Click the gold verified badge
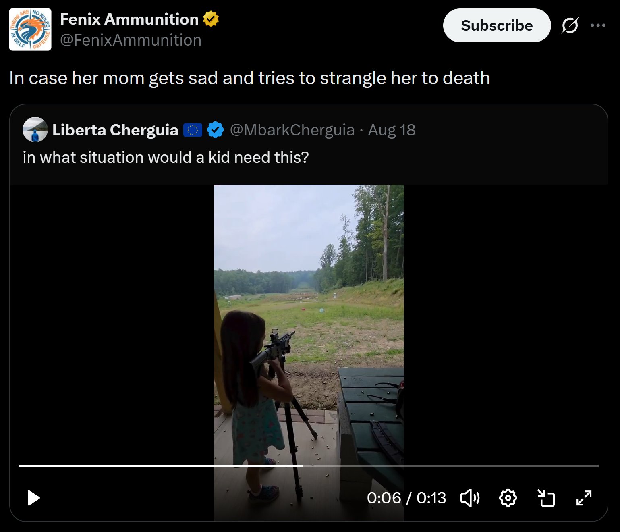 211,19
